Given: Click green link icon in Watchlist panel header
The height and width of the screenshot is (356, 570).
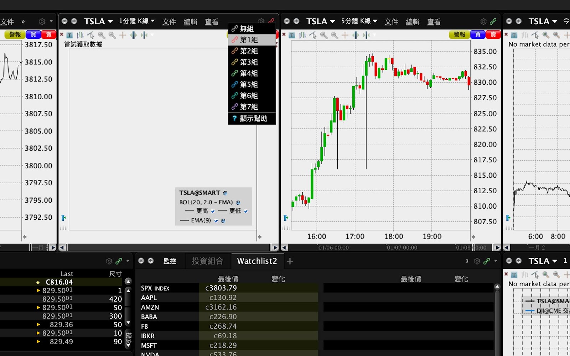Looking at the screenshot, I should coord(487,261).
